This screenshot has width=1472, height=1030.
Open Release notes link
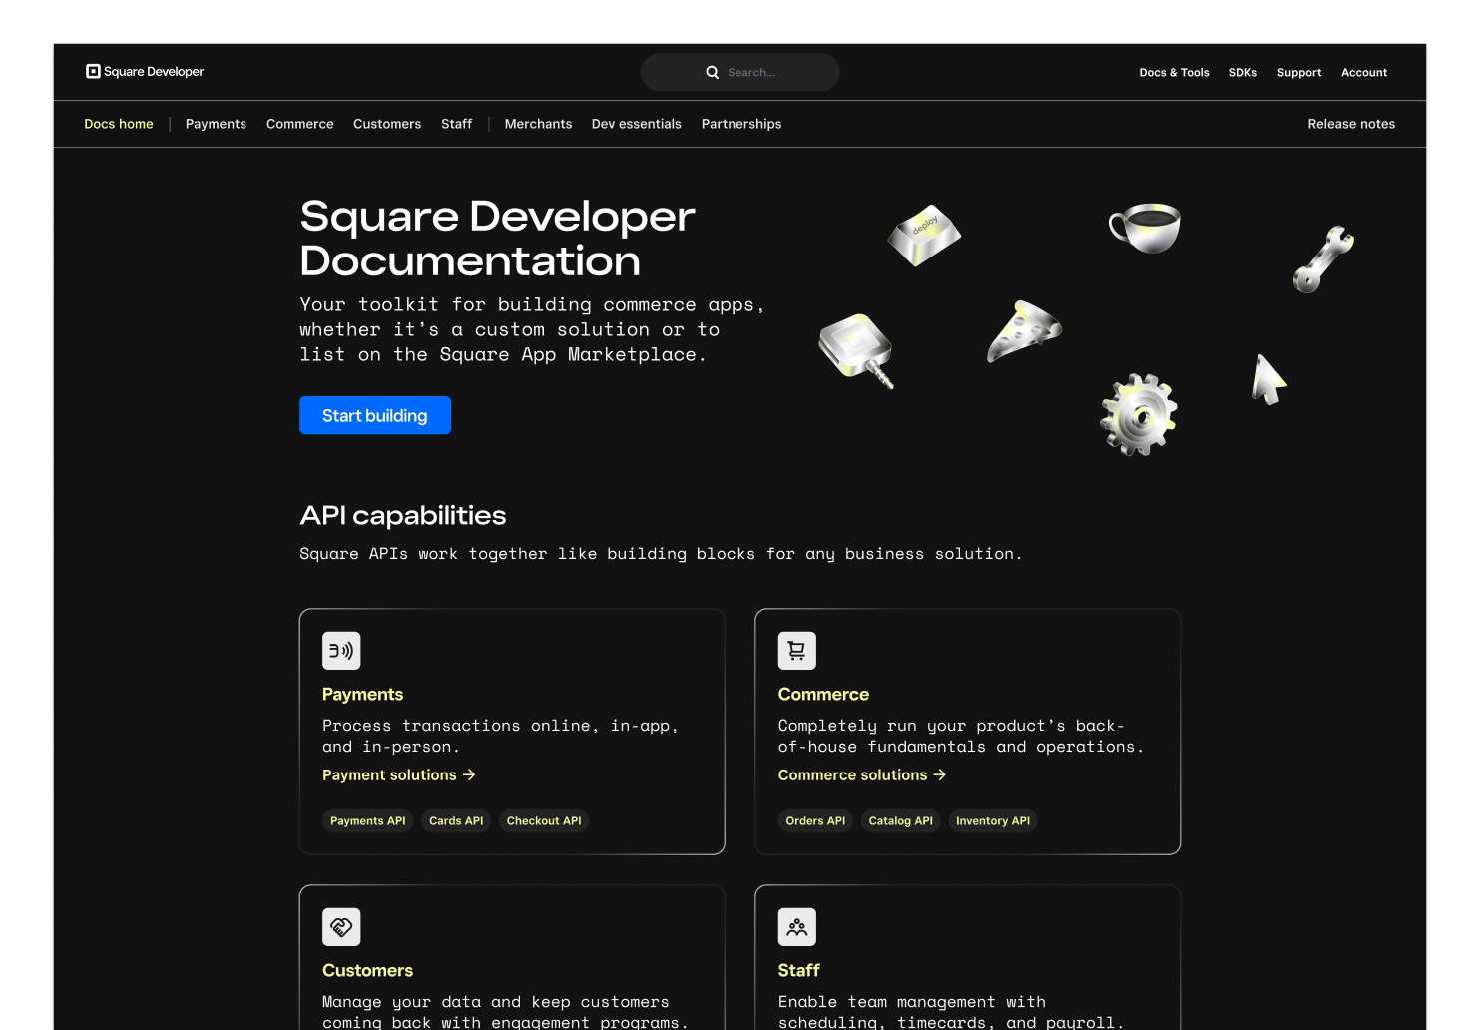coord(1351,124)
